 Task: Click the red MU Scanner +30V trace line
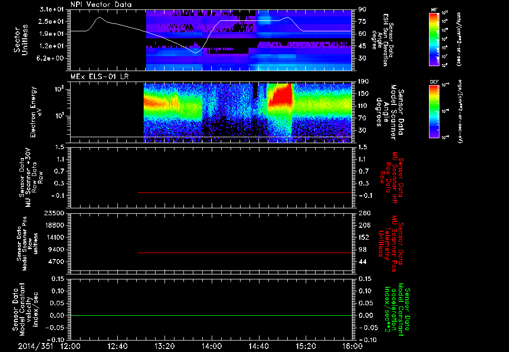click(x=245, y=192)
